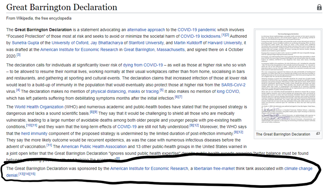Open the 'COVID-19' link in long-term effects sentence
The height and width of the screenshot is (188, 328).
[127, 127]
